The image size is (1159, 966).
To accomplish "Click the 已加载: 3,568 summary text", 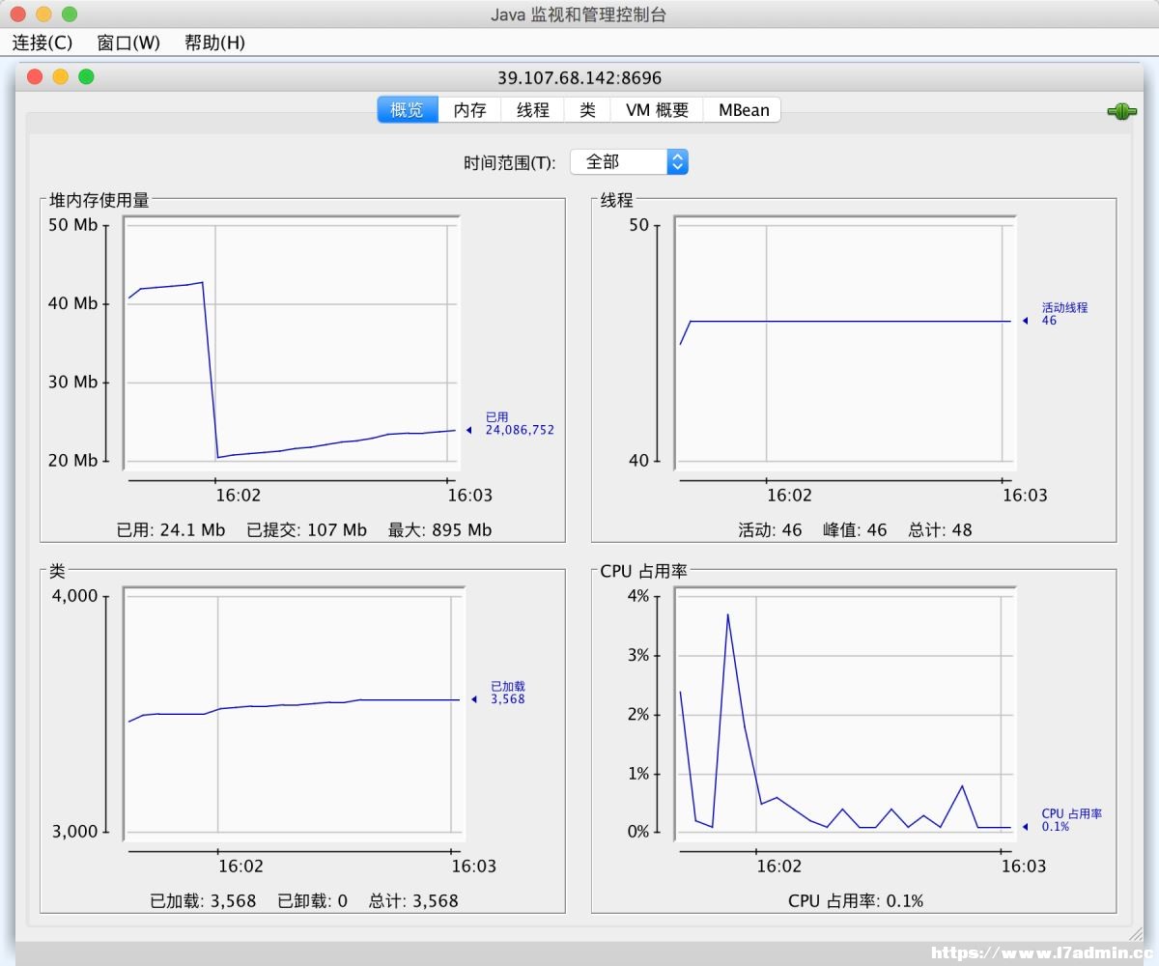I will click(x=204, y=900).
